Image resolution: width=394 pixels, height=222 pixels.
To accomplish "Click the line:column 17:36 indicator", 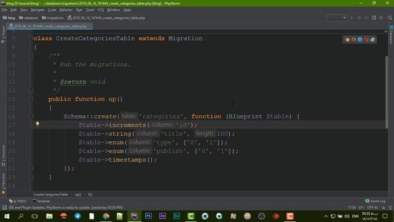I will 352,208.
